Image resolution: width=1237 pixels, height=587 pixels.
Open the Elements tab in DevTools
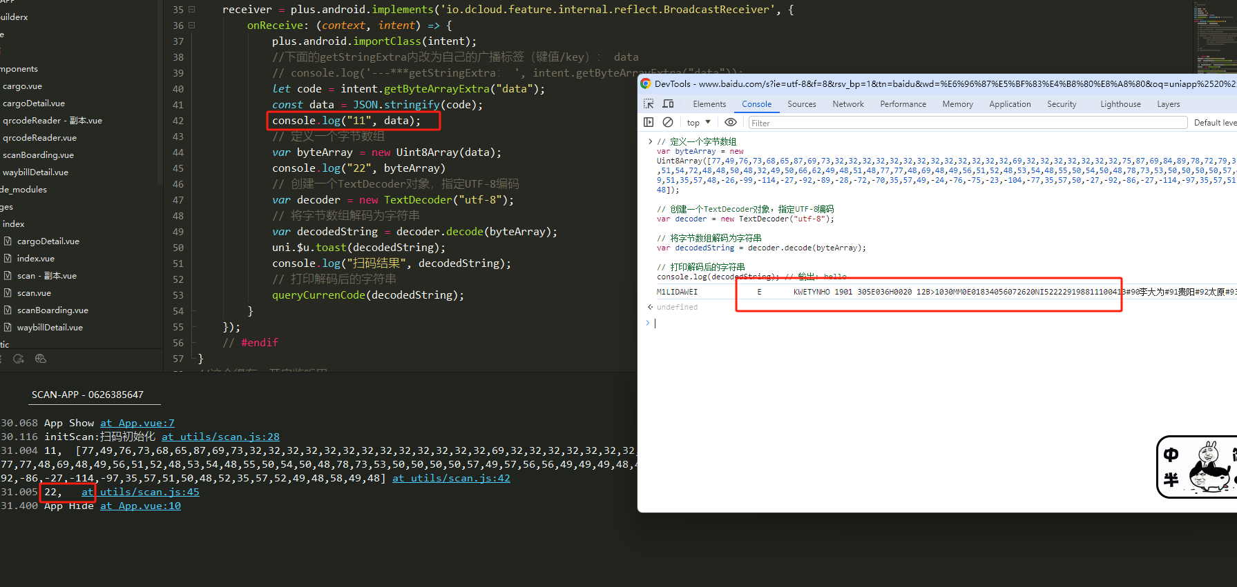[709, 104]
